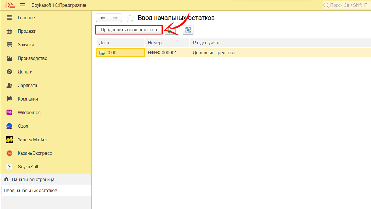Sort by the Номер column header
This screenshot has height=209, width=371.
167,43
